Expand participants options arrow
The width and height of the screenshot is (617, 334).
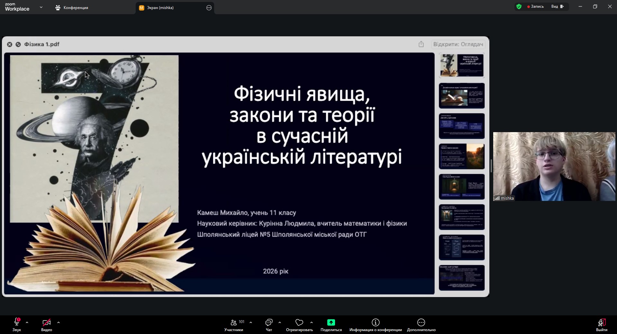251,322
